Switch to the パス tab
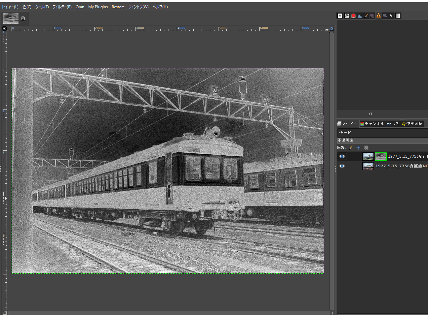The width and height of the screenshot is (428, 315). point(393,124)
